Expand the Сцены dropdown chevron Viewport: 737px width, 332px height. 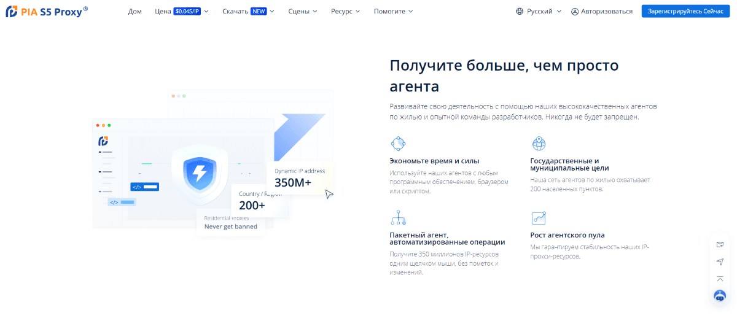point(314,11)
